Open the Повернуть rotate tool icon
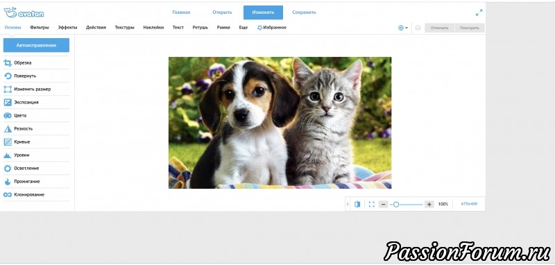 (8, 76)
